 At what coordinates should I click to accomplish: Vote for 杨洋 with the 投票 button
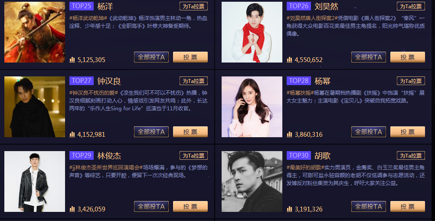click(x=190, y=57)
